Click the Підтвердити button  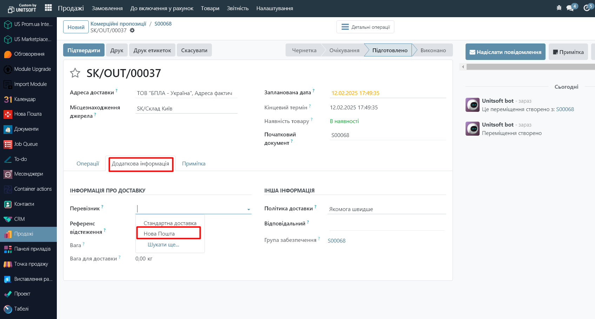[x=84, y=50]
